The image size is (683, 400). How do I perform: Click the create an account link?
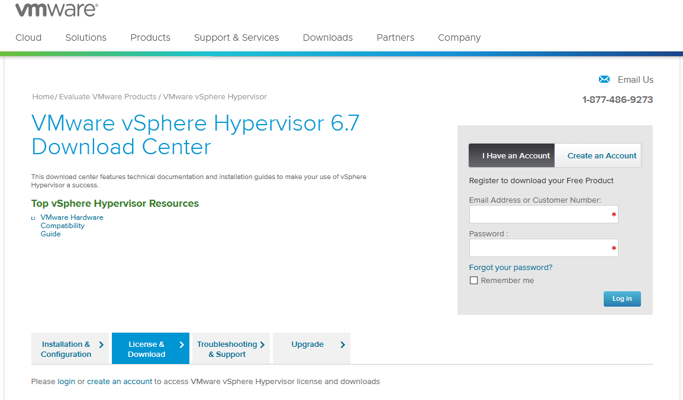click(x=120, y=381)
